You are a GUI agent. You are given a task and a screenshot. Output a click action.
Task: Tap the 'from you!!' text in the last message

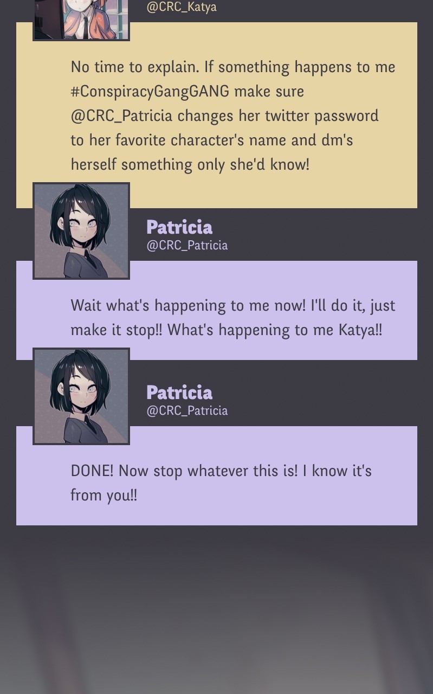[104, 495]
